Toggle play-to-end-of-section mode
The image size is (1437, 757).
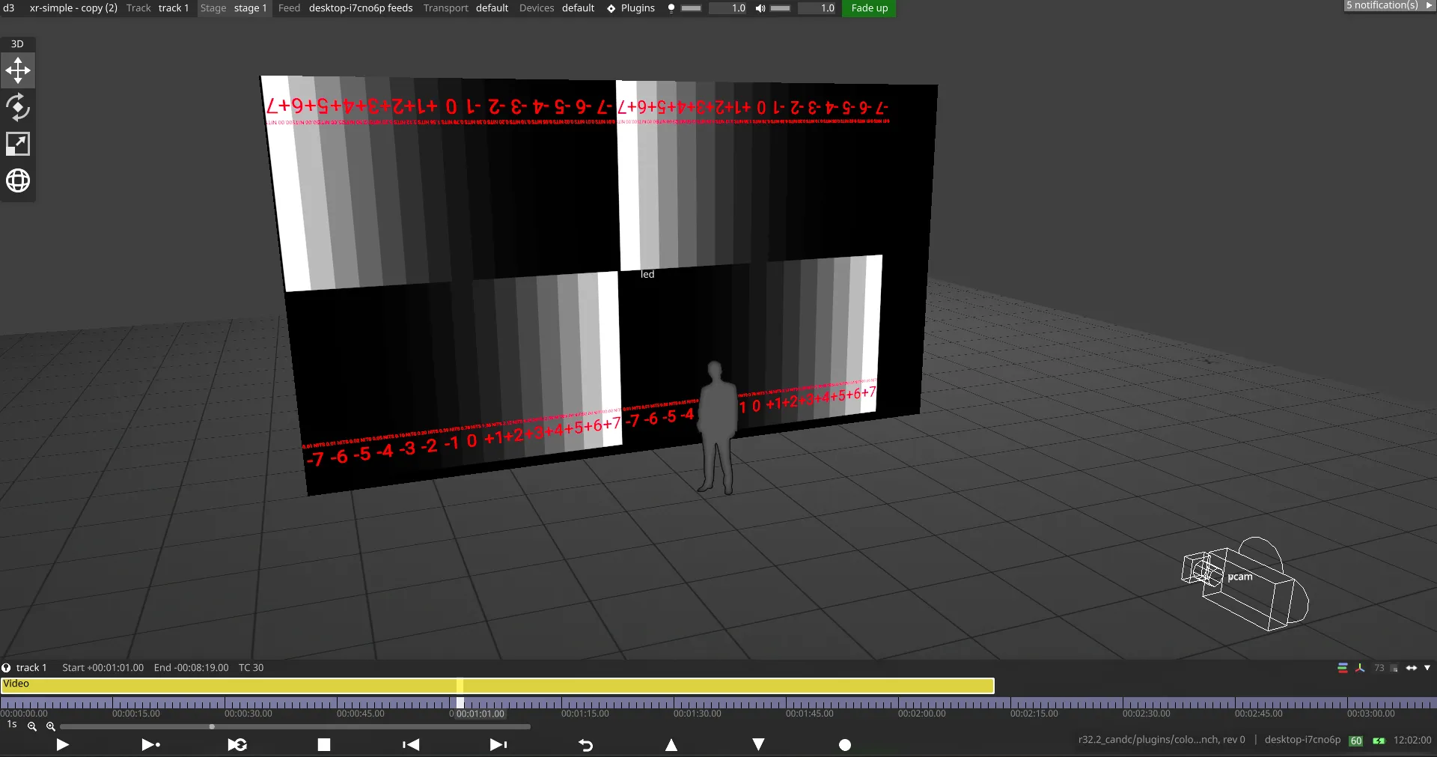[150, 744]
